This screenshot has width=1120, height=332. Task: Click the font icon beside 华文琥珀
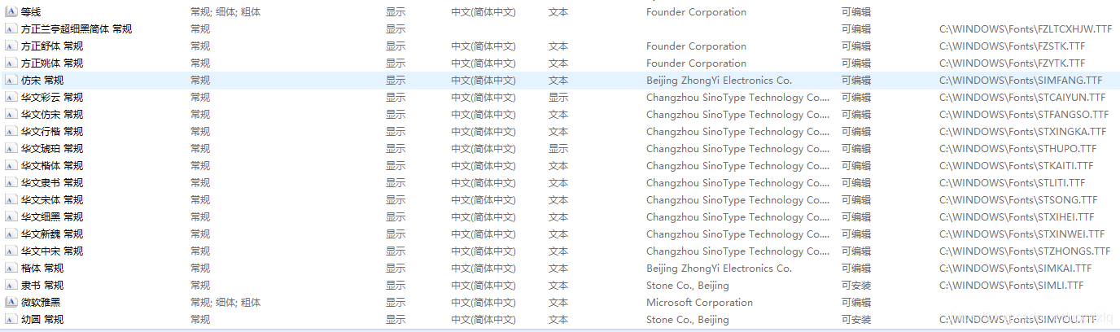point(11,149)
